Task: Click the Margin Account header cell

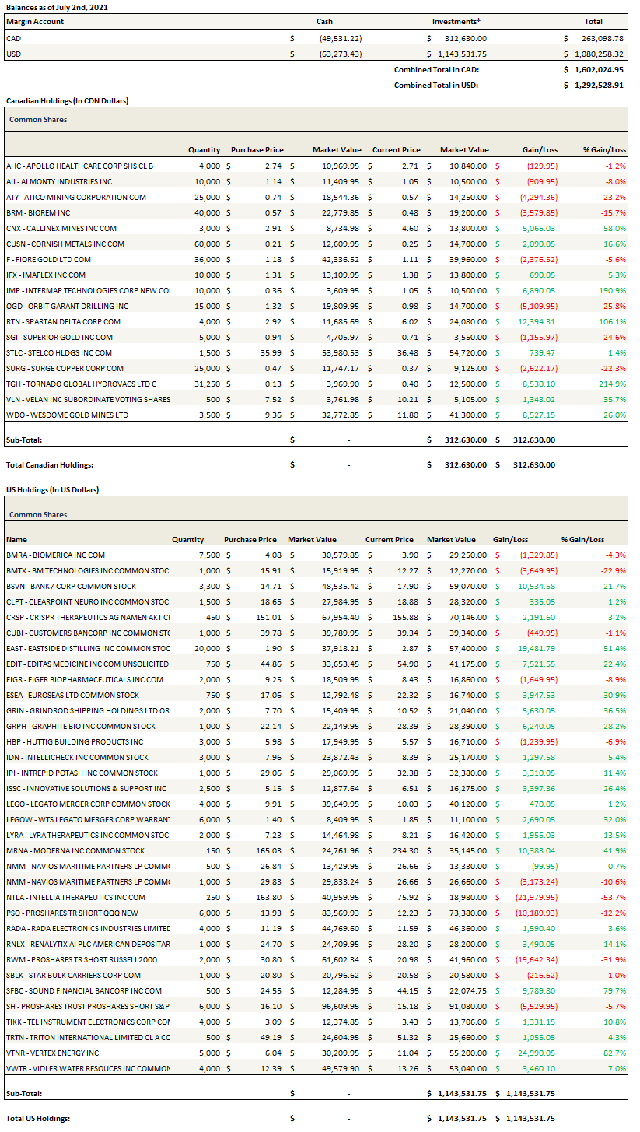Action: [35, 22]
